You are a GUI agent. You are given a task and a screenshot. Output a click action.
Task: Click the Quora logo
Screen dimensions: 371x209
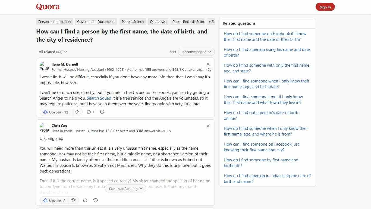48,7
